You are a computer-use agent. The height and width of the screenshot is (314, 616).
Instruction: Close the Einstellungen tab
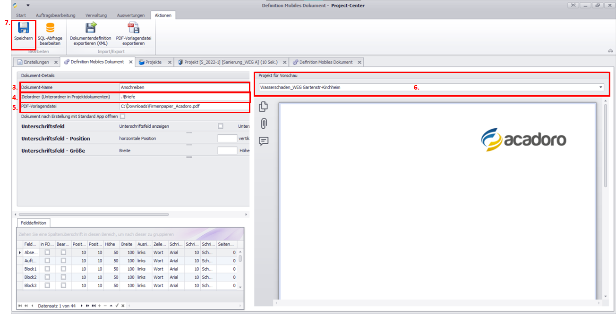[x=56, y=62]
